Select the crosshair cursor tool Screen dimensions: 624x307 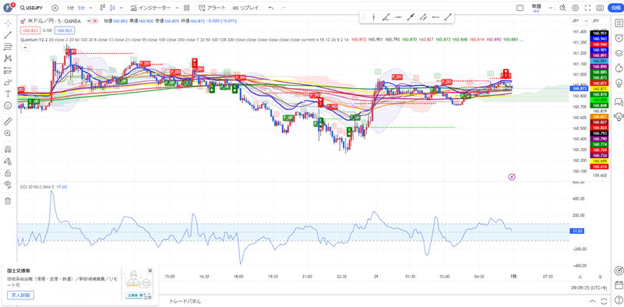click(8, 23)
